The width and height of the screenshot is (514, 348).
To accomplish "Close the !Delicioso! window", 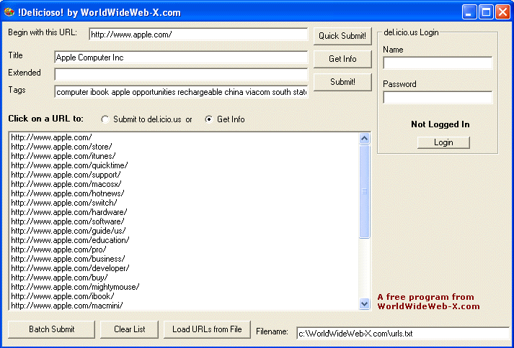I will pos(502,12).
